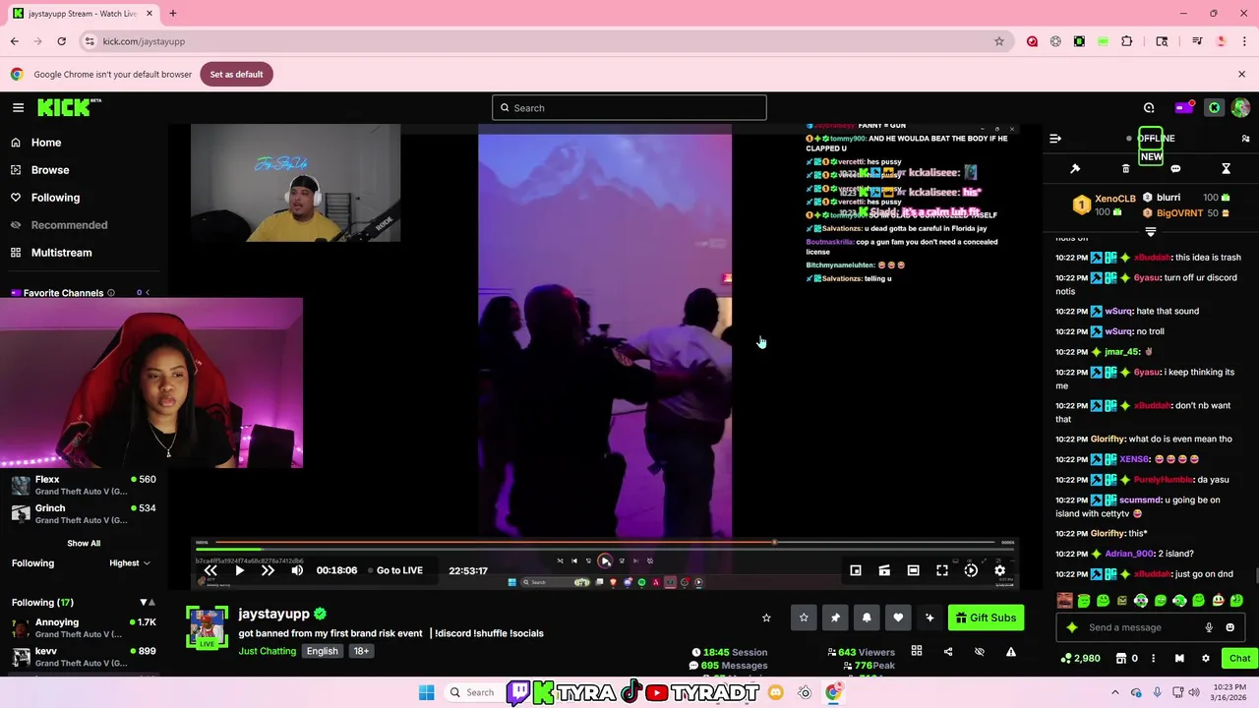1259x708 pixels.
Task: Toggle the crossed-eye hide icon
Action: (x=979, y=652)
